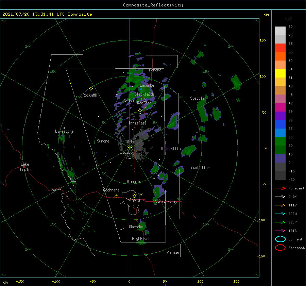
Task: Click the cyan 27ZW arrow in legend
Action: [x=280, y=214]
